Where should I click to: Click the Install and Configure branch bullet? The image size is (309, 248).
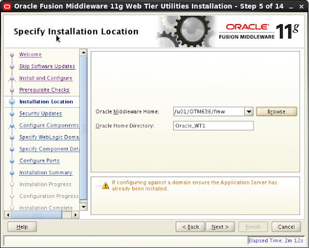tap(12, 78)
